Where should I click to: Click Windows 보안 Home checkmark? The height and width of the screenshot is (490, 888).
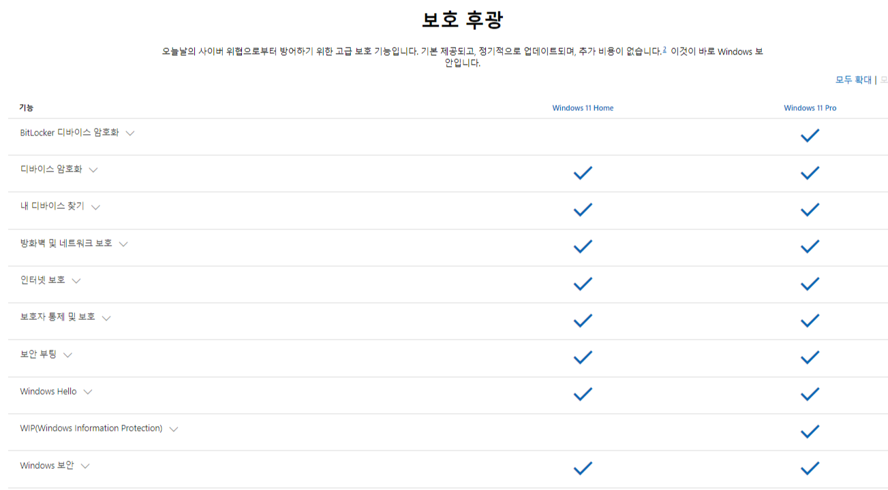583,468
